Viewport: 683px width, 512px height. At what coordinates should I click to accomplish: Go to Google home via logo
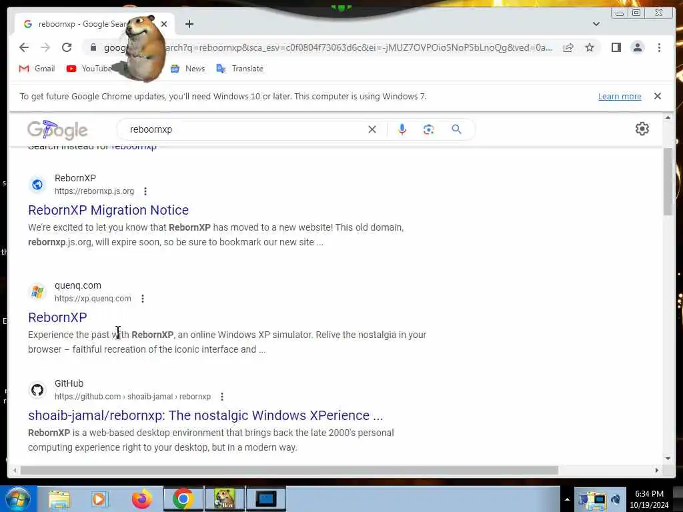[x=57, y=130]
